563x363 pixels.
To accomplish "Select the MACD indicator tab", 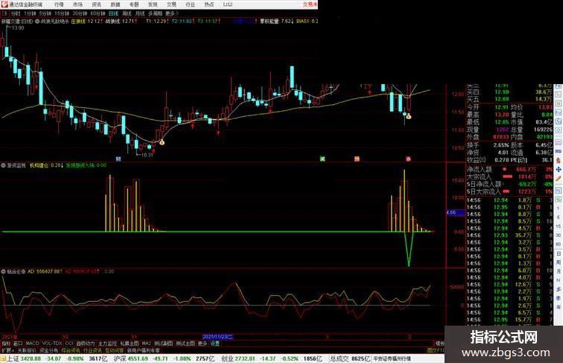I will [32, 343].
